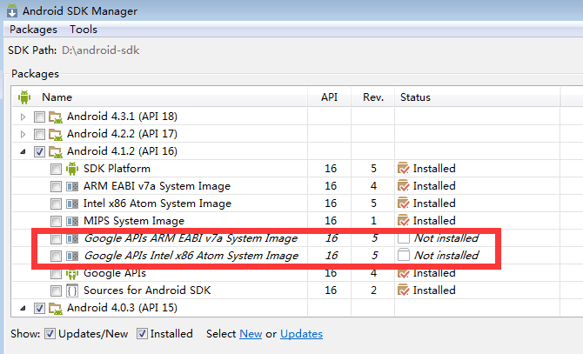Click the Android 4.1.2 folder icon
The width and height of the screenshot is (583, 354).
56,151
